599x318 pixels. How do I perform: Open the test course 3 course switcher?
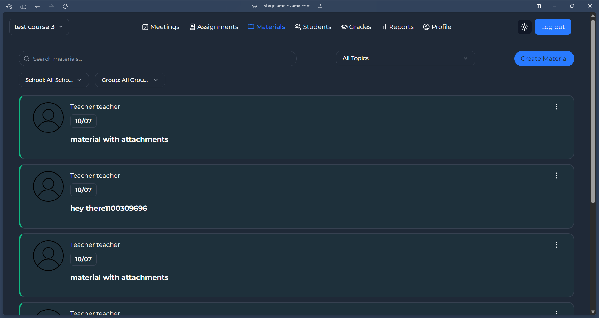(39, 27)
